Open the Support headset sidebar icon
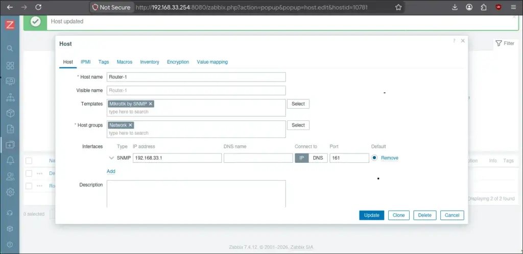This screenshot has width=523, height=254. coord(10,213)
